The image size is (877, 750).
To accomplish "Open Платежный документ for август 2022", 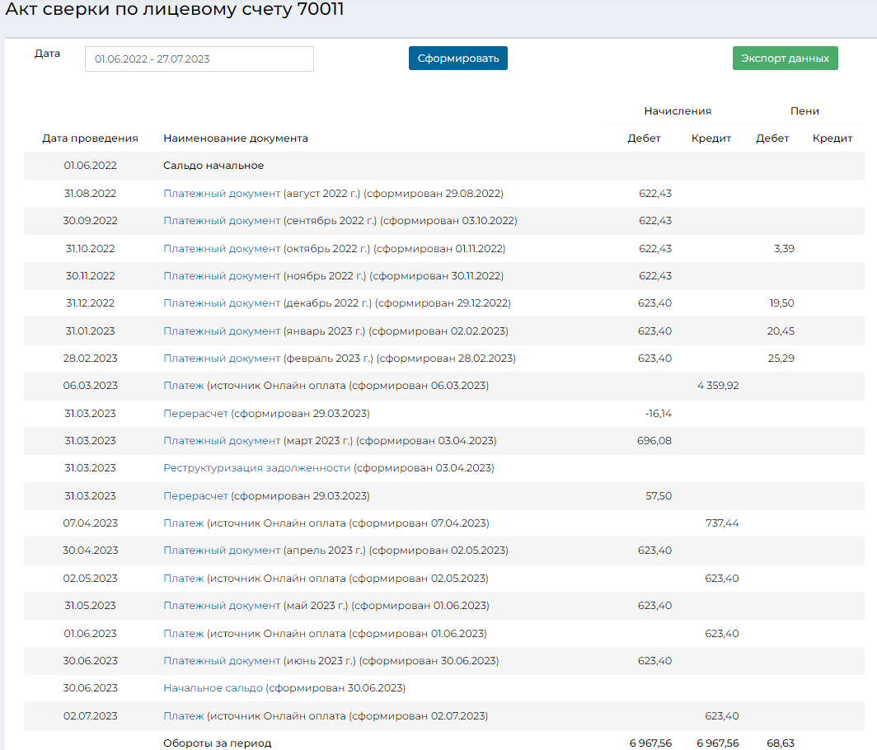I will pyautogui.click(x=222, y=194).
